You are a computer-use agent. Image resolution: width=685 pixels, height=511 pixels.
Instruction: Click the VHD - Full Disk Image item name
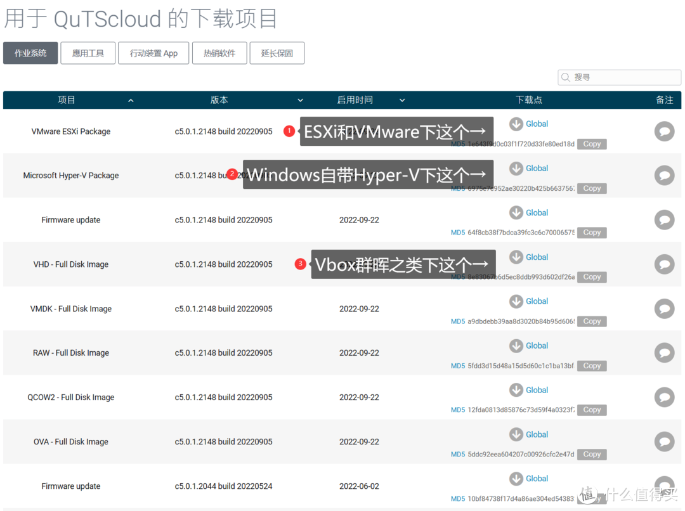(71, 264)
